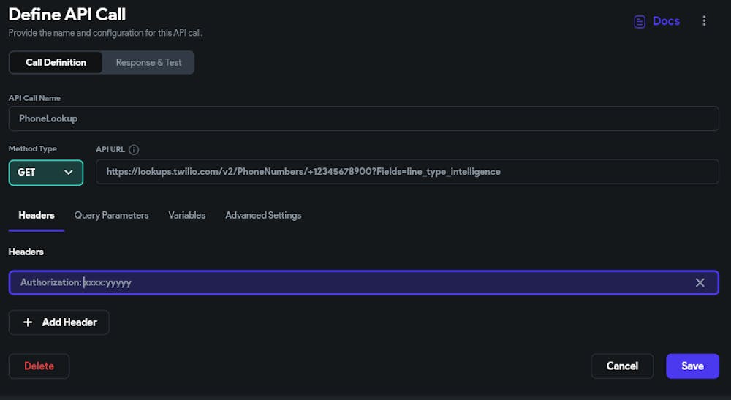Click inside the Authorization header field
Image resolution: width=731 pixels, height=400 pixels.
click(x=351, y=282)
